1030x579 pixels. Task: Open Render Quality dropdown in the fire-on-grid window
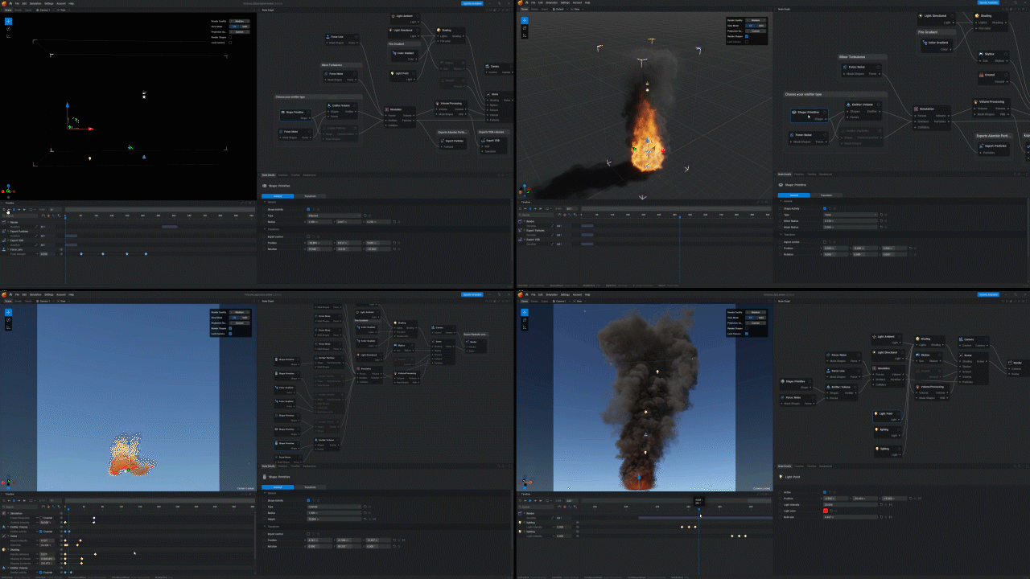(756, 19)
